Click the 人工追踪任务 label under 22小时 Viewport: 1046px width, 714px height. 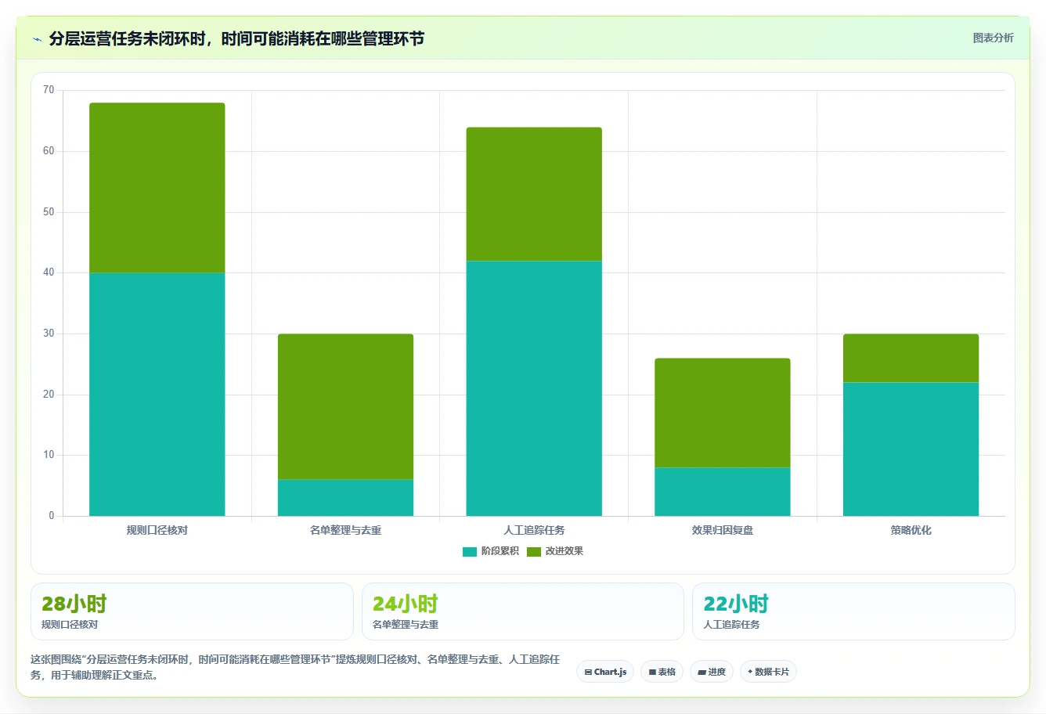[x=731, y=625]
